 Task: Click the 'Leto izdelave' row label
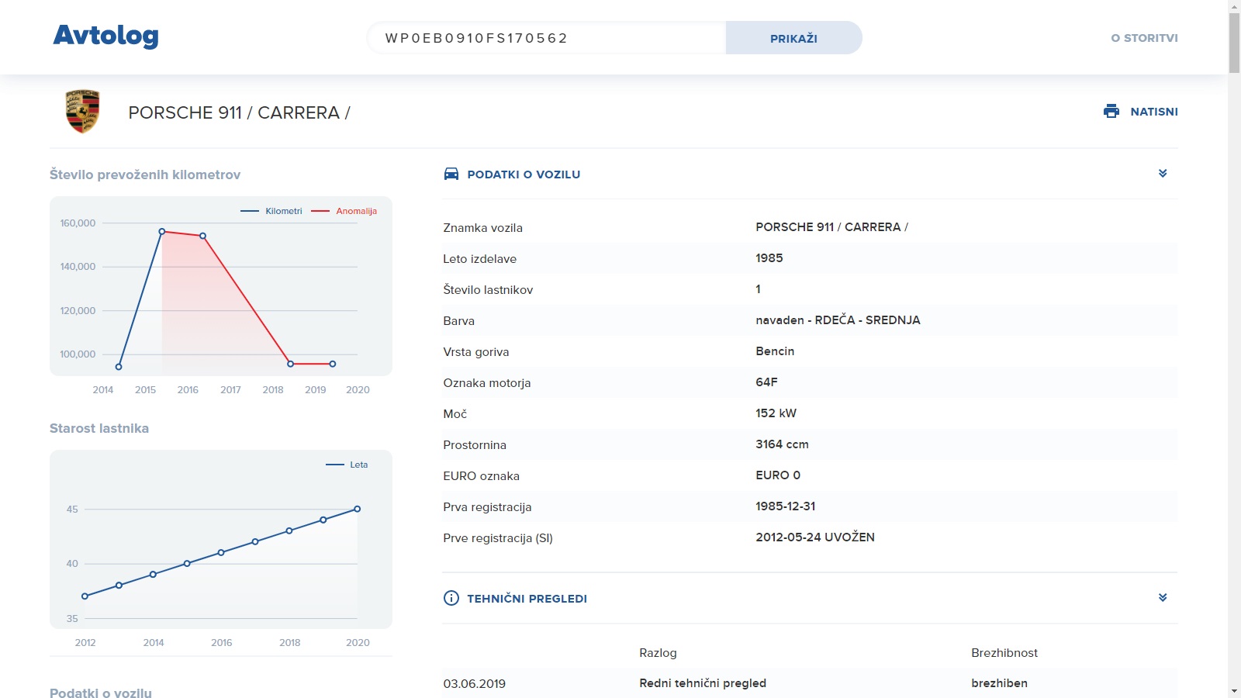479,259
